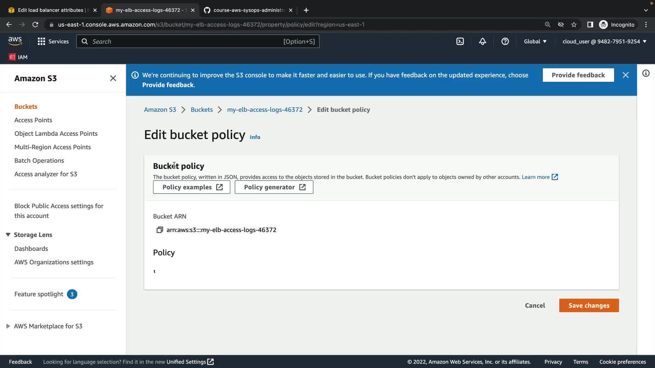Switch to course-aws-sysops GitHub tab
This screenshot has height=368, width=655.
coord(248,10)
